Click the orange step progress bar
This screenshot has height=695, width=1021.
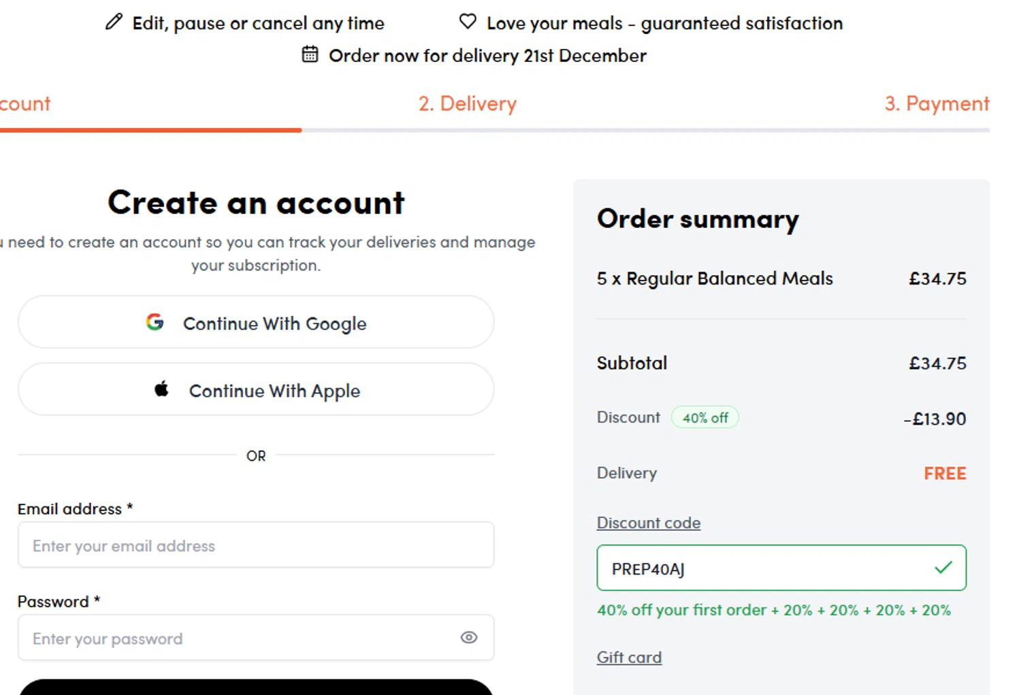150,129
